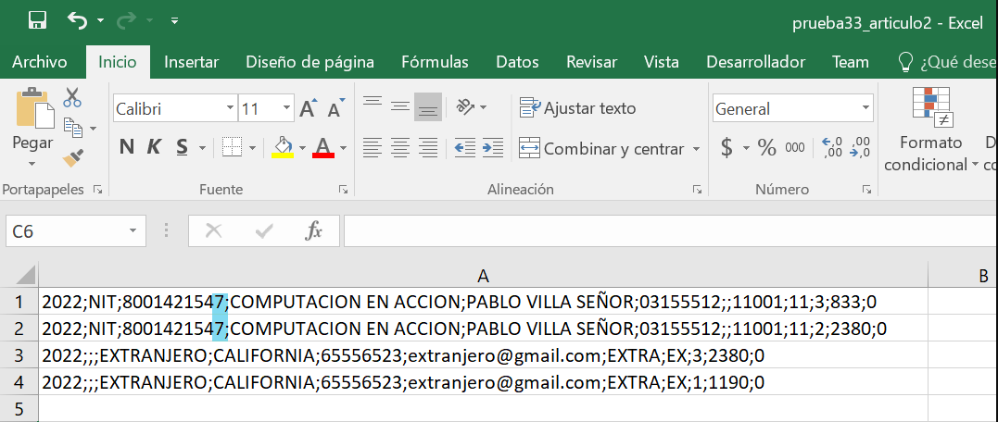The height and width of the screenshot is (422, 998).
Task: Center text horizontally
Action: point(399,148)
